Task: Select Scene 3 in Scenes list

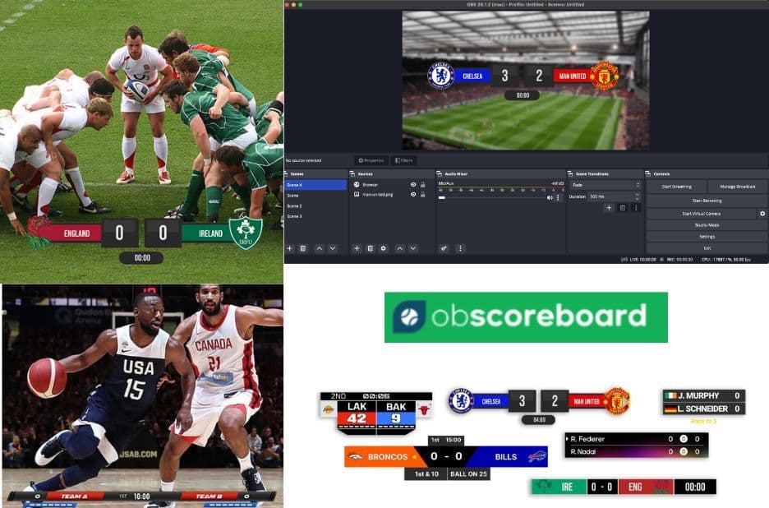Action: [x=315, y=216]
